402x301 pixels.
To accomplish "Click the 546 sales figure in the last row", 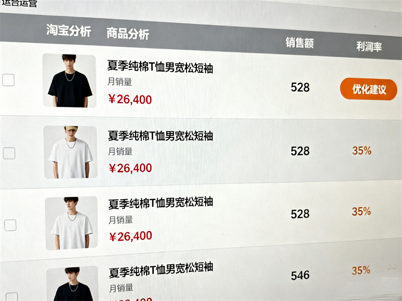I will 300,275.
